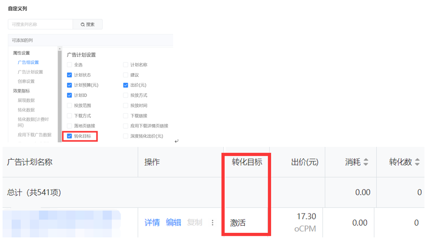The height and width of the screenshot is (244, 426).
Task: Click the 复制 copy link
Action: (194, 223)
